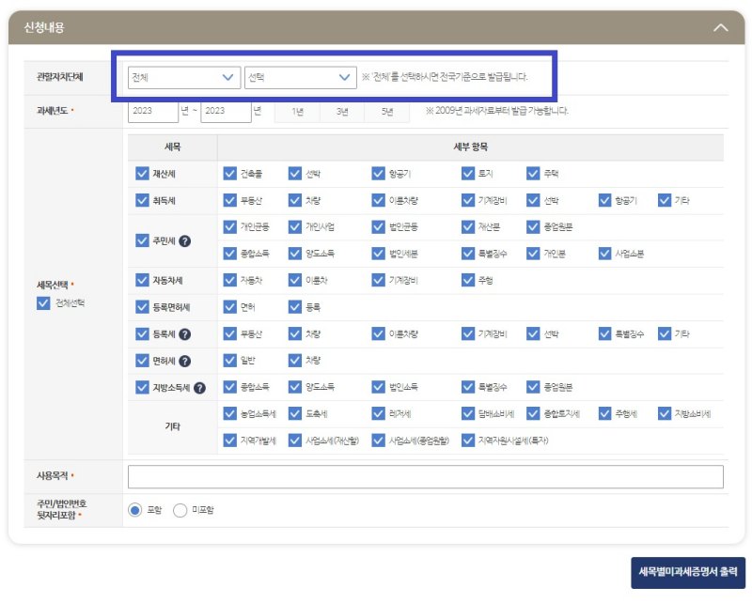This screenshot has height=603, width=752.
Task: Toggle the 도축세 checkbox
Action: click(295, 413)
